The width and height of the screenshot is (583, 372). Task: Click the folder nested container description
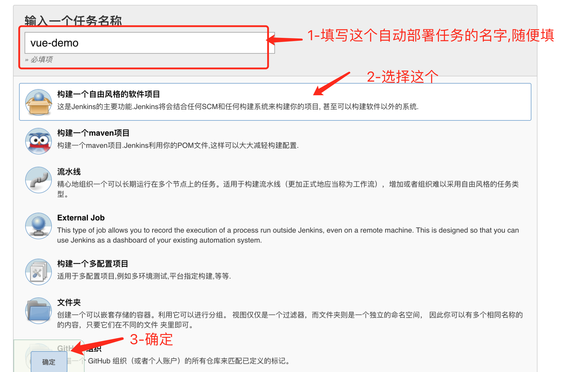click(x=290, y=320)
